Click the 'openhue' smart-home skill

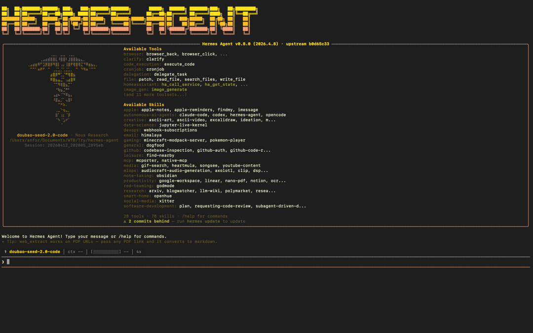click(163, 196)
